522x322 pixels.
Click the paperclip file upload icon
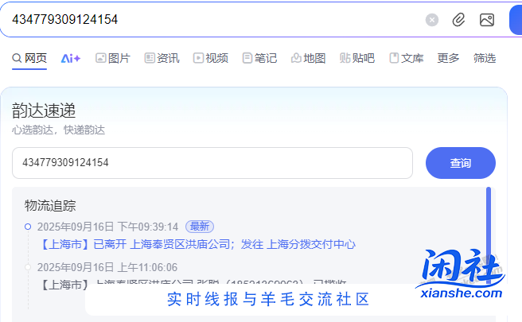coord(458,20)
